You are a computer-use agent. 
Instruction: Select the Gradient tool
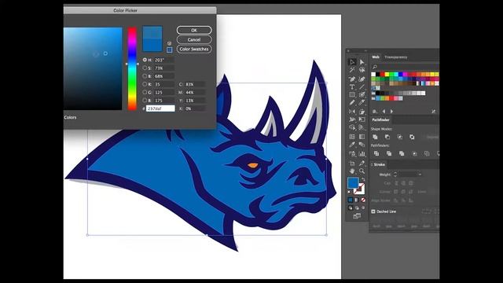(x=362, y=136)
